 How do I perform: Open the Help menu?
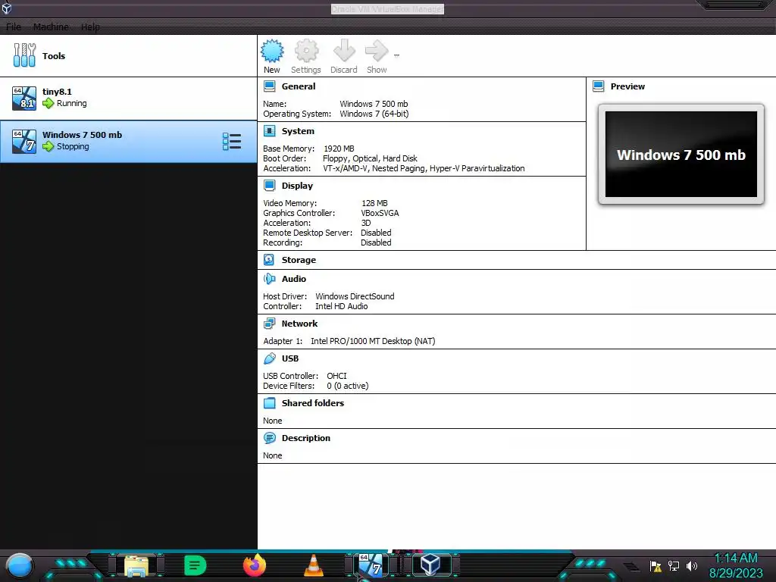pos(90,27)
